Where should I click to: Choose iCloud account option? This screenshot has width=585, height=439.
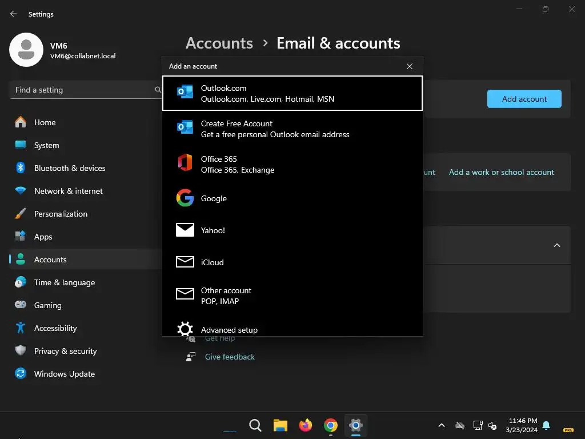pyautogui.click(x=292, y=262)
